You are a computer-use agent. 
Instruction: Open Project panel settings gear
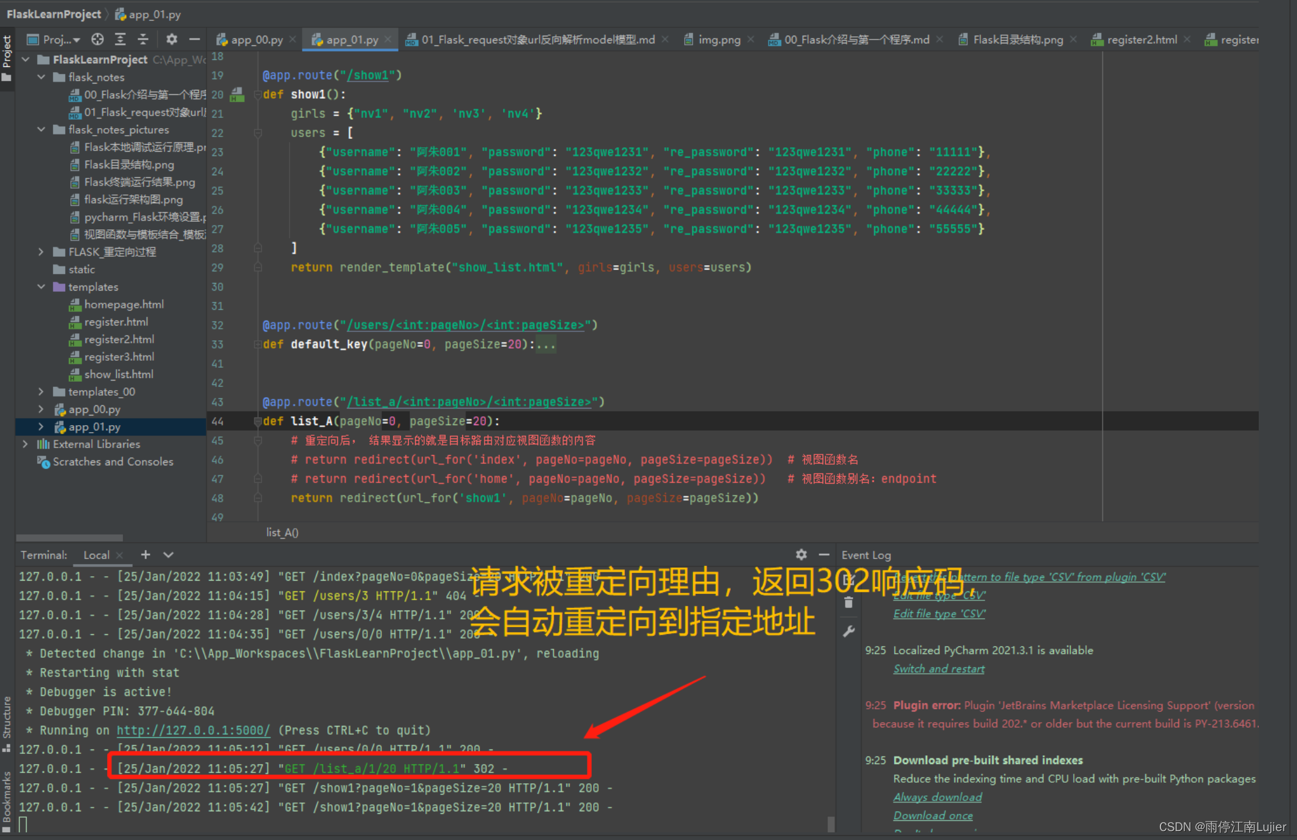click(x=172, y=40)
